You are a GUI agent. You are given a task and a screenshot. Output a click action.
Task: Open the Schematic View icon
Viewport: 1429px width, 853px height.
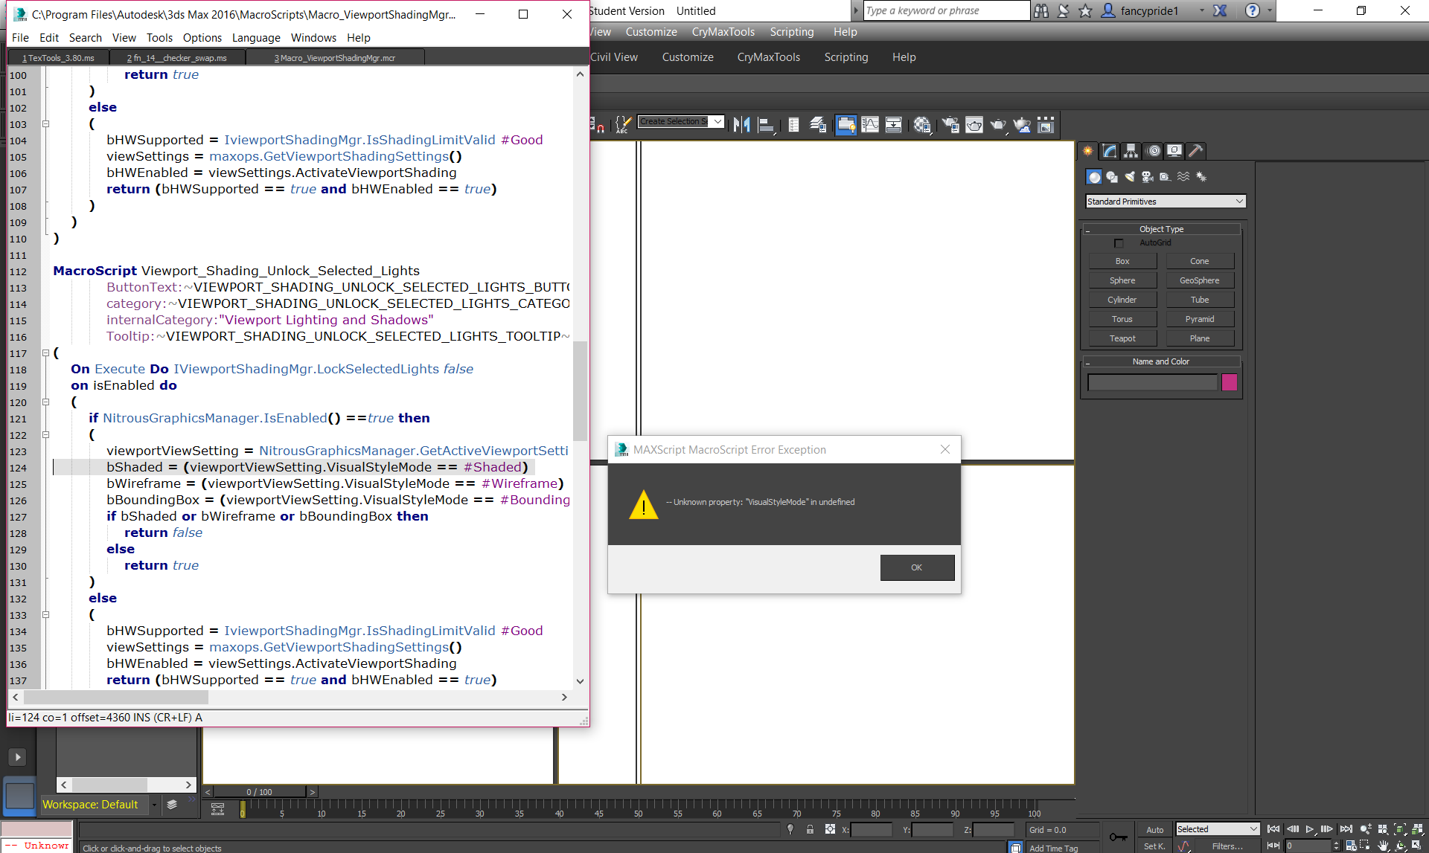[x=894, y=125]
